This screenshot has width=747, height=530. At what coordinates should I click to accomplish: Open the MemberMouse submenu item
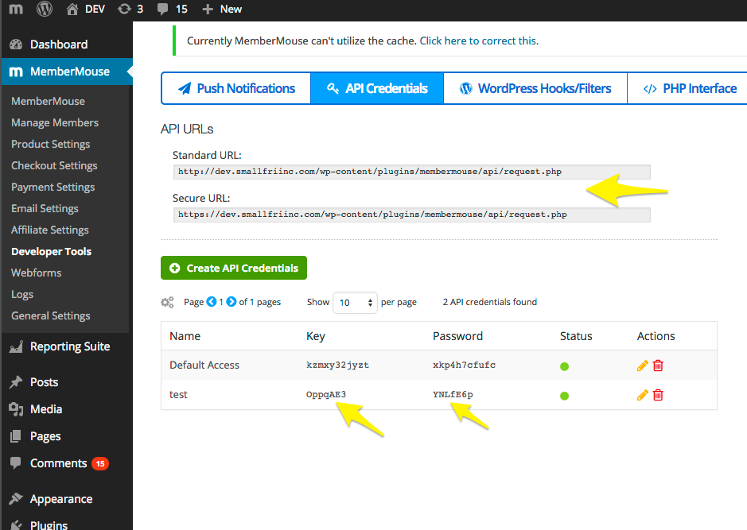point(48,102)
